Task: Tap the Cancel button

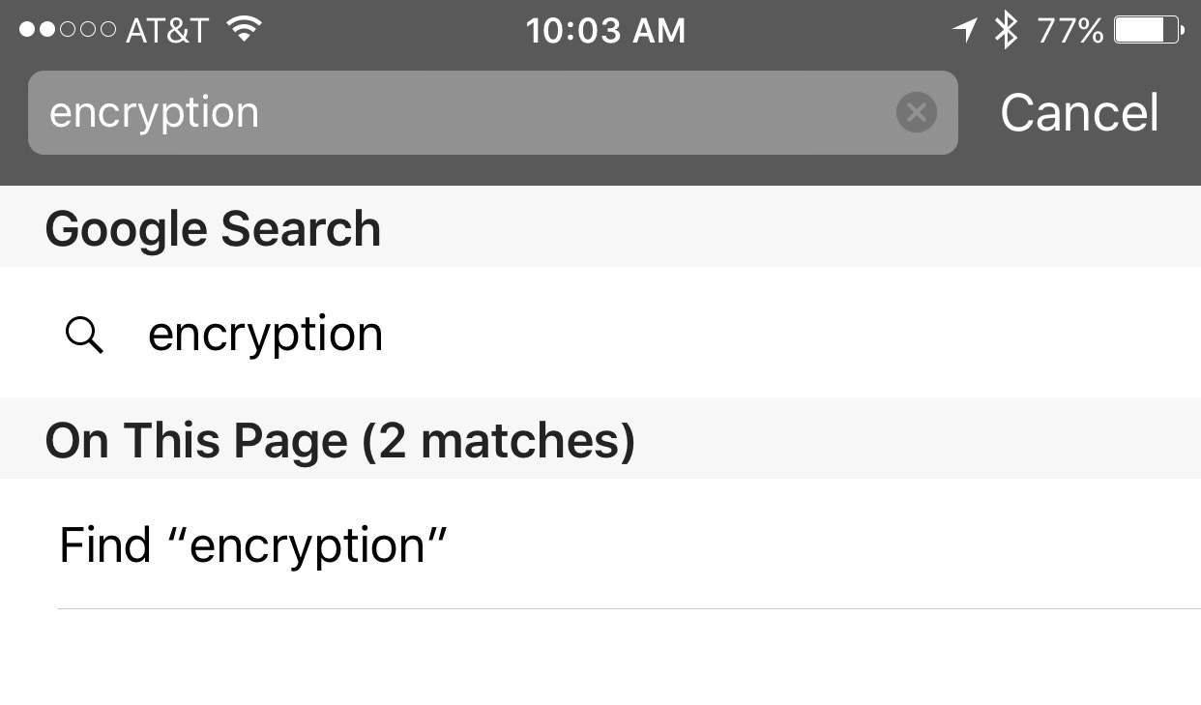Action: [1079, 113]
